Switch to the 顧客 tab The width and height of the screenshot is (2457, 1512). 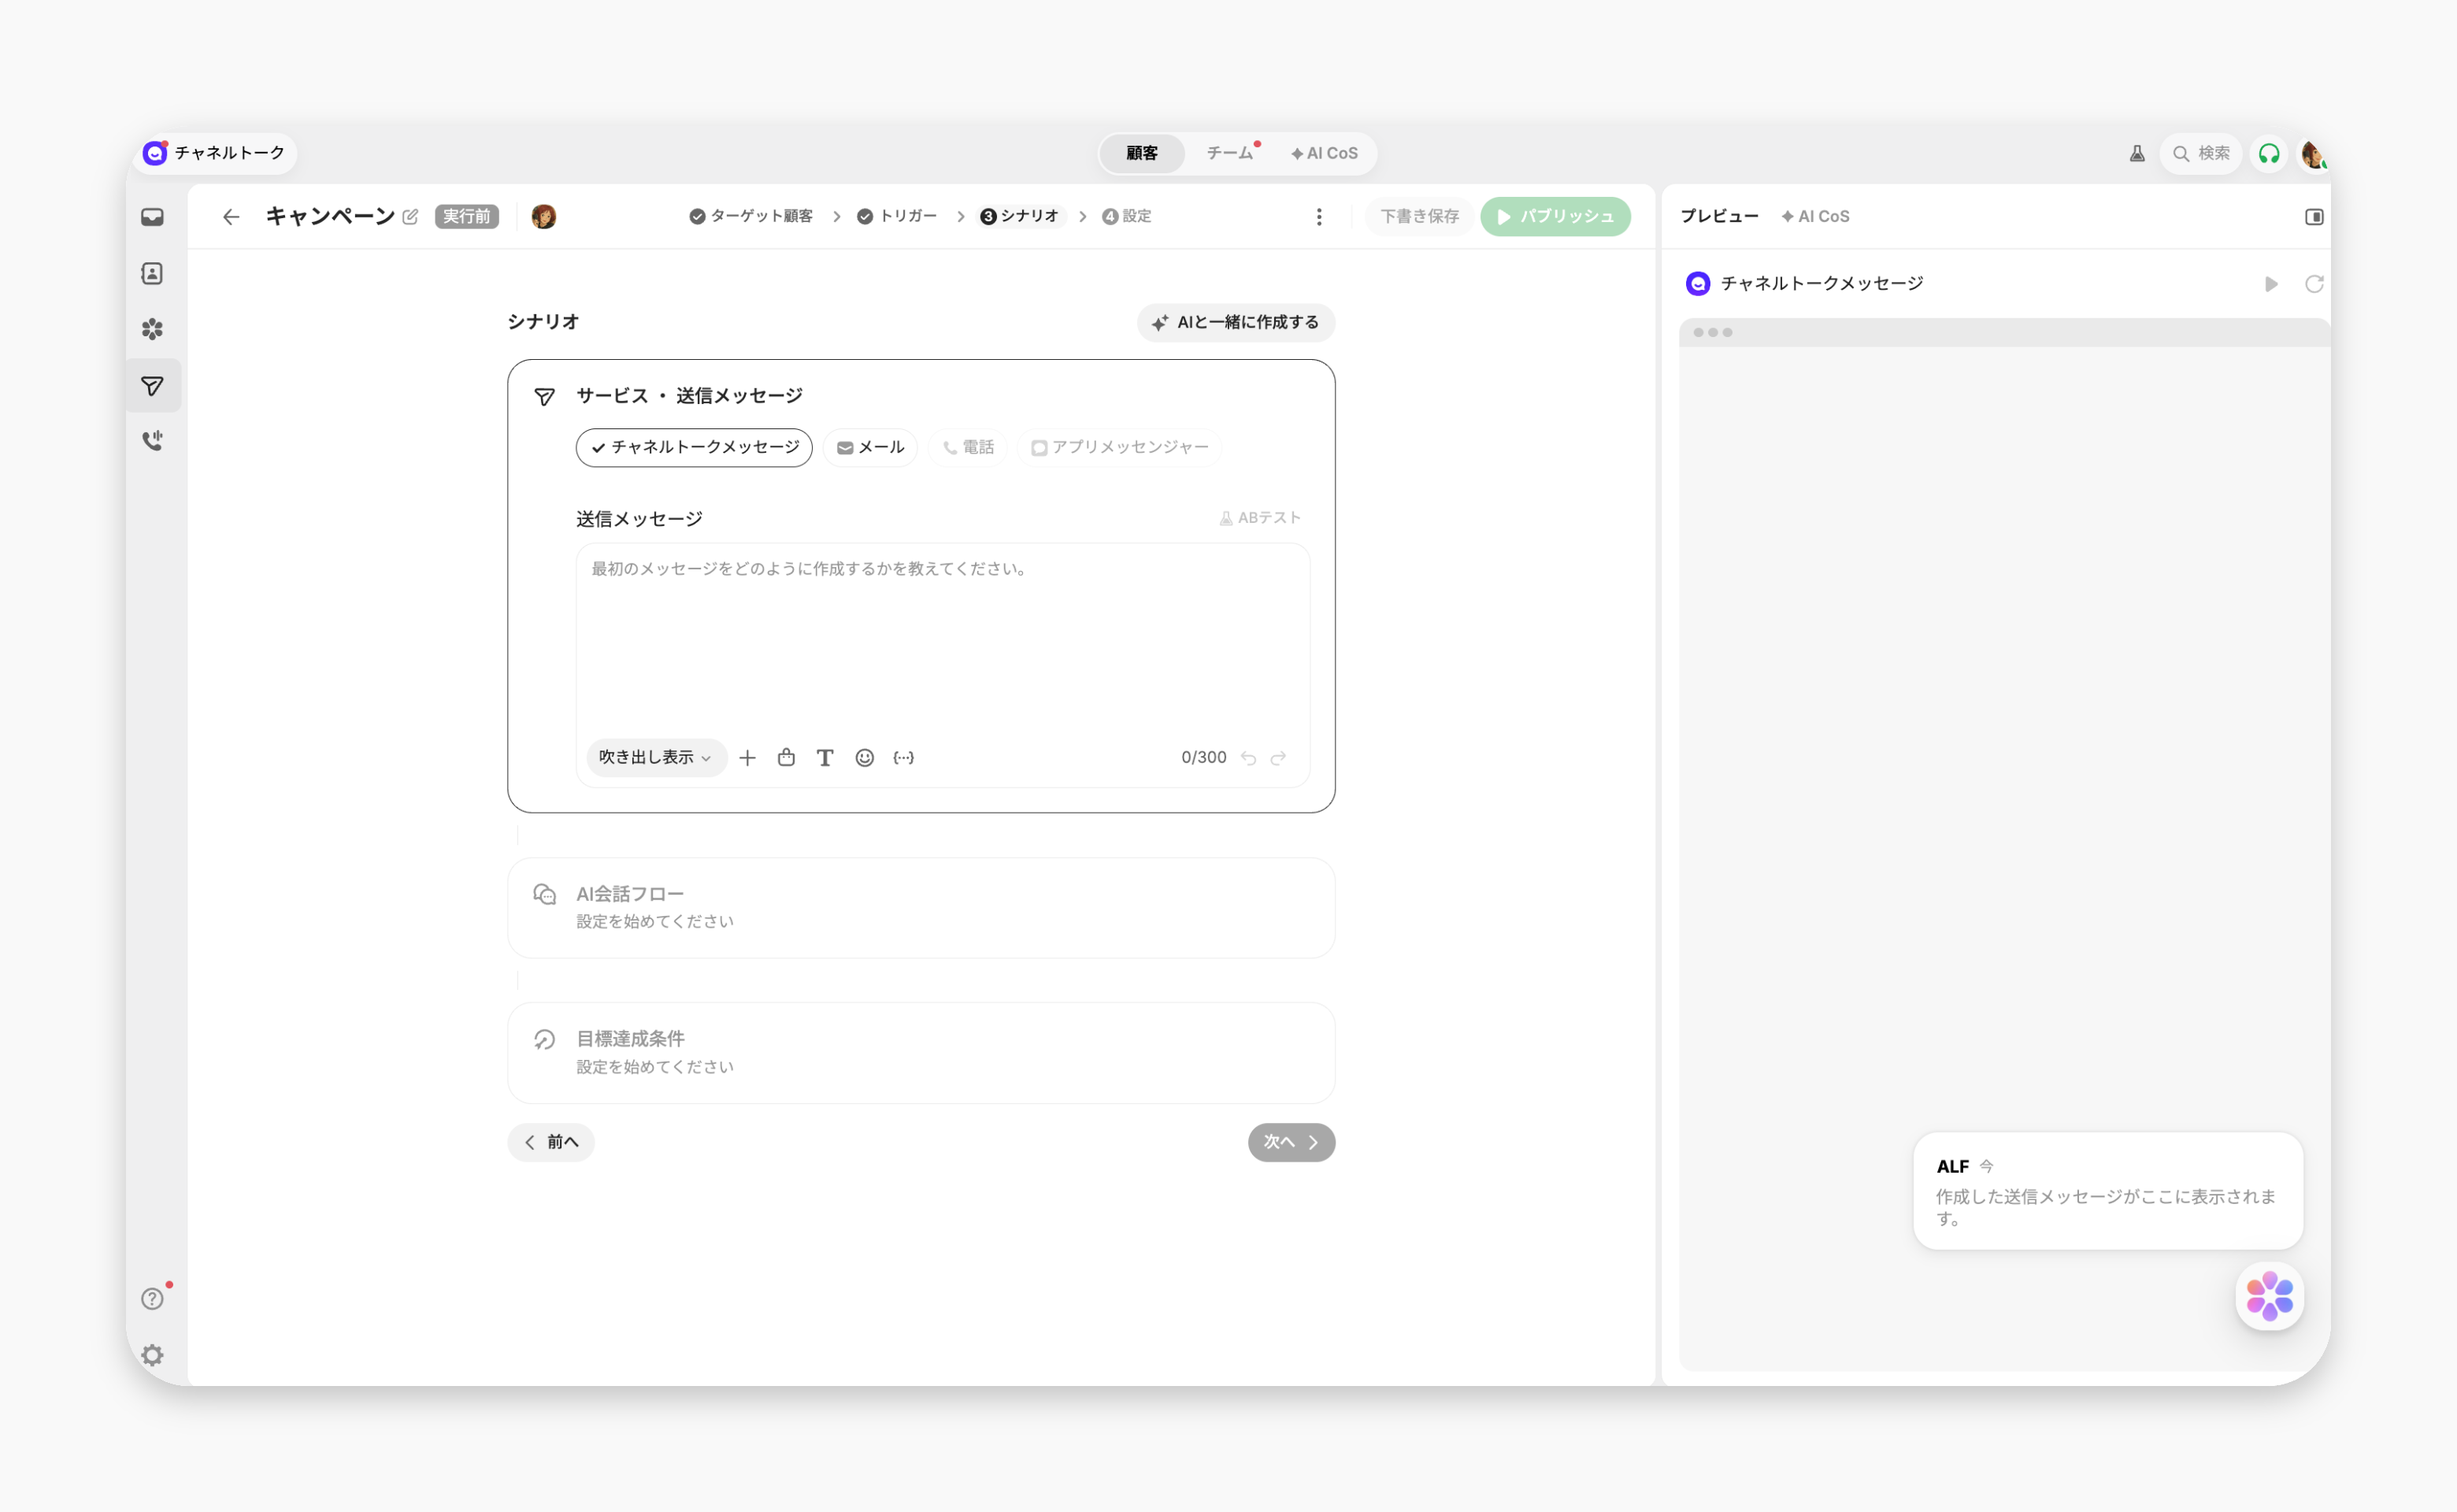(x=1142, y=154)
